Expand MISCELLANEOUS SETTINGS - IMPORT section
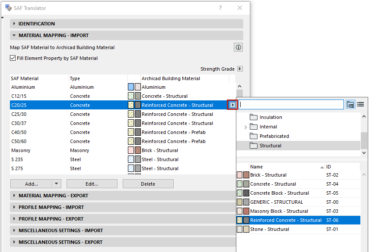This screenshot has height=252, width=369. [x=123, y=230]
